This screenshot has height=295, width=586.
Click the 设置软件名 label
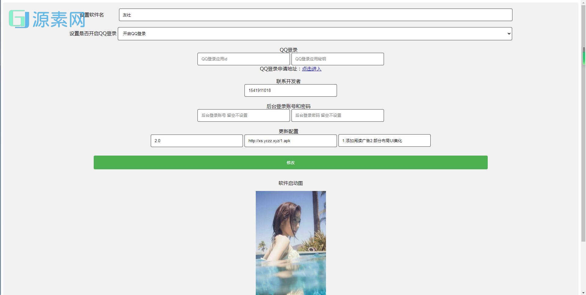(91, 15)
